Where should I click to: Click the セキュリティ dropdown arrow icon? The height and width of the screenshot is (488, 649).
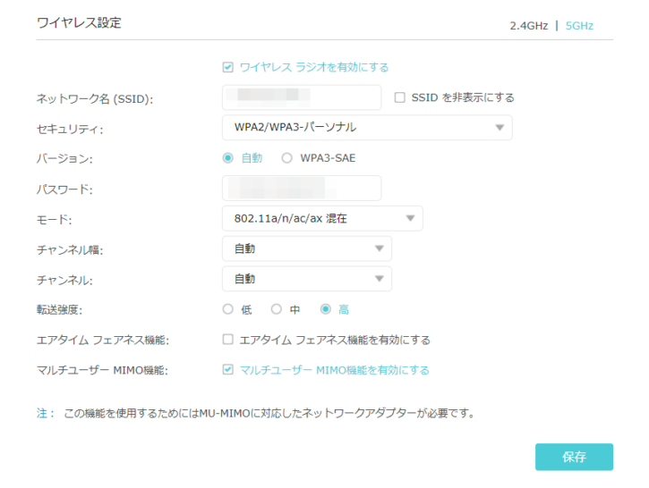click(500, 128)
